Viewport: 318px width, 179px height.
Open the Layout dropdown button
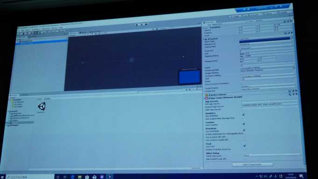pyautogui.click(x=285, y=12)
